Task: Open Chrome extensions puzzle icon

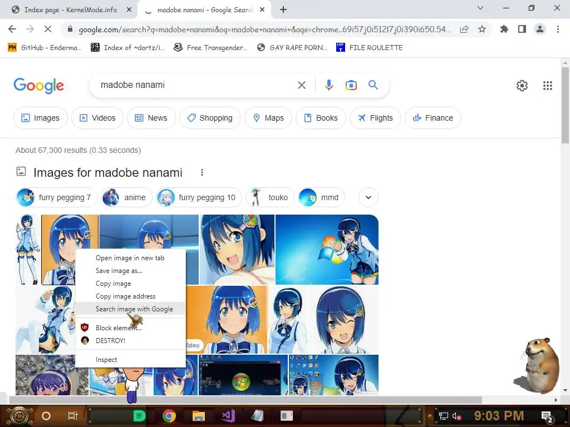Action: coord(504,29)
